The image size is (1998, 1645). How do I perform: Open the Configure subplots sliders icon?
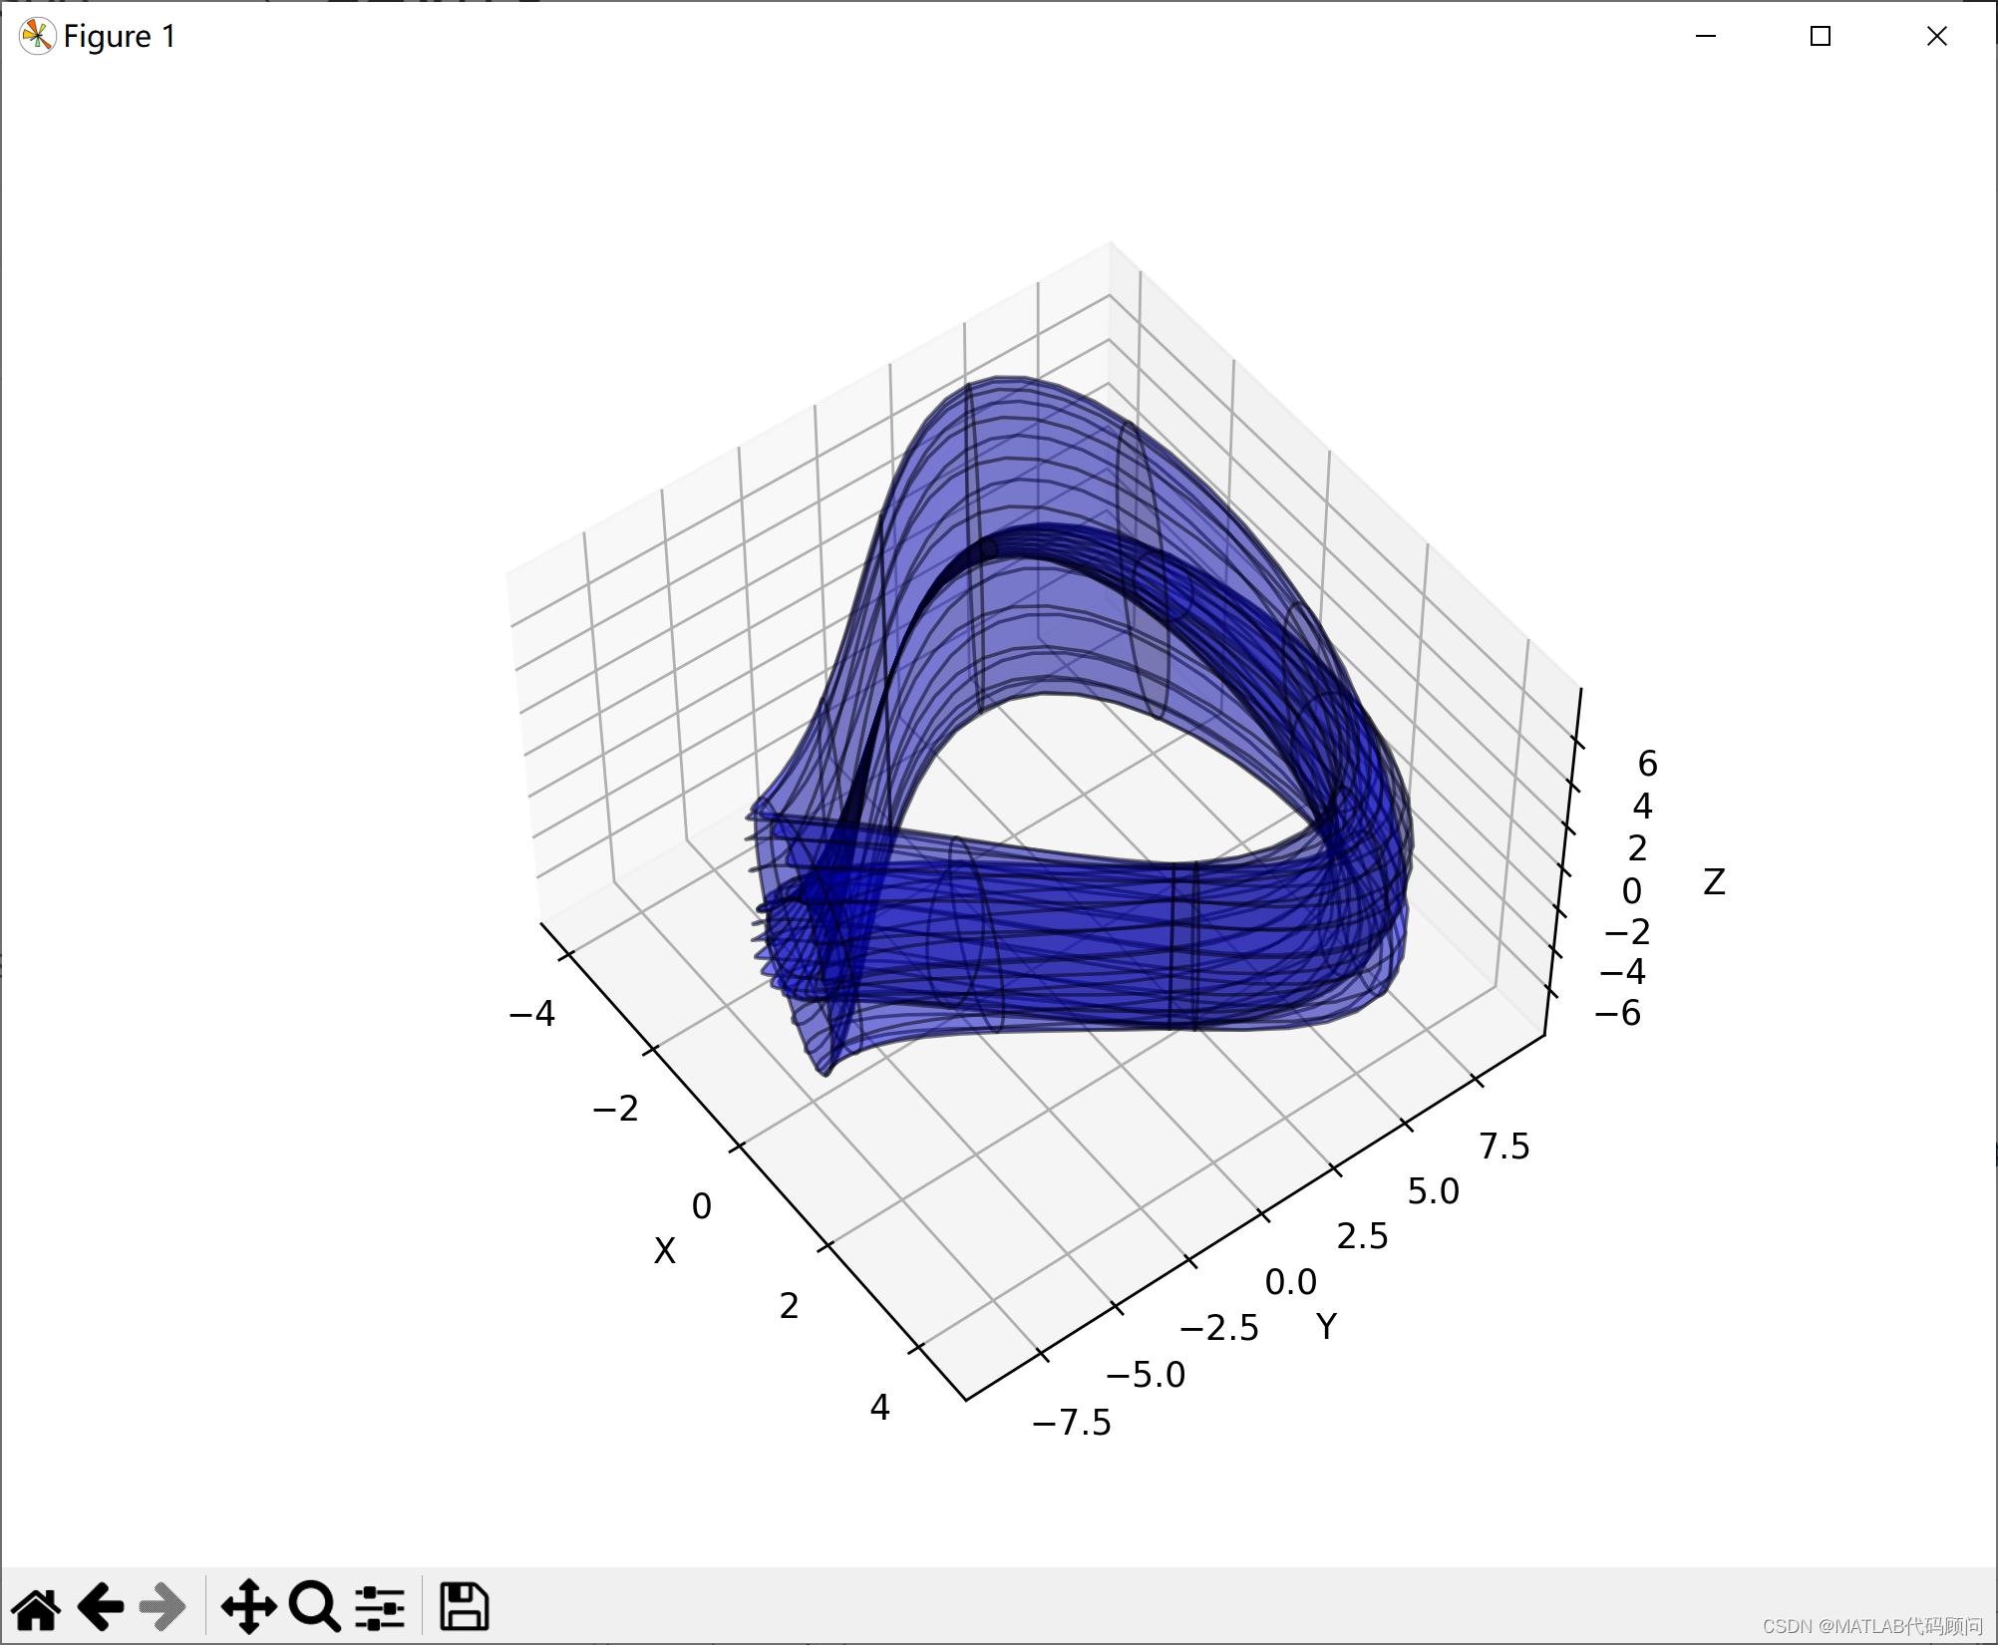pyautogui.click(x=380, y=1606)
